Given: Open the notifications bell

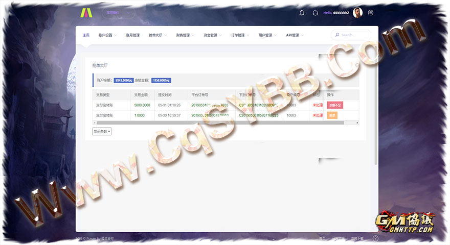Looking at the screenshot, I should coord(302,13).
